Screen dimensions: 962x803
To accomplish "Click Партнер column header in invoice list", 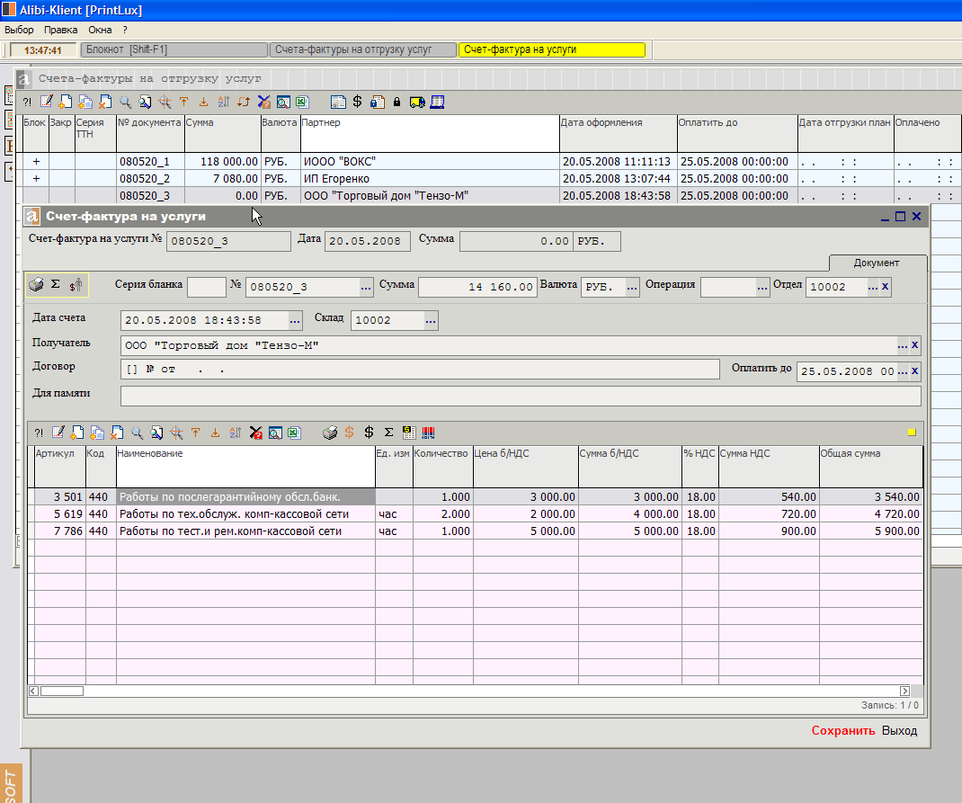I will [430, 133].
